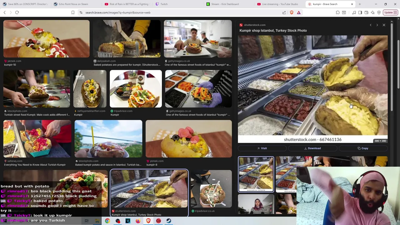Image resolution: width=400 pixels, height=225 pixels.
Task: Open the Kumpir shop Istanbul preview title
Action: point(273,31)
